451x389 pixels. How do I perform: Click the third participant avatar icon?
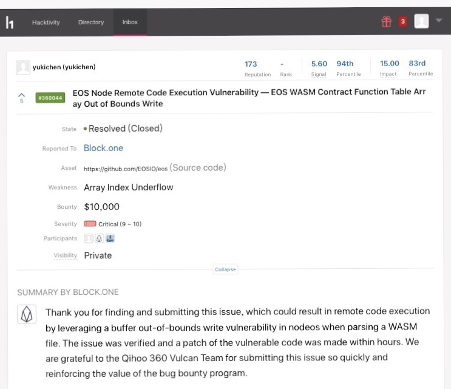pyautogui.click(x=110, y=239)
